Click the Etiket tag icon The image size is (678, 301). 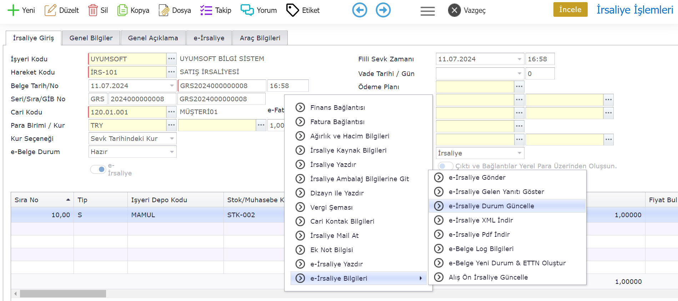(x=292, y=10)
